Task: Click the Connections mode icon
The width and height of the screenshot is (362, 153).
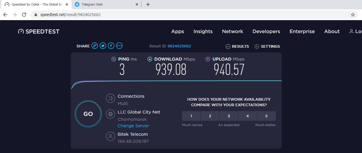Action: pos(111,98)
